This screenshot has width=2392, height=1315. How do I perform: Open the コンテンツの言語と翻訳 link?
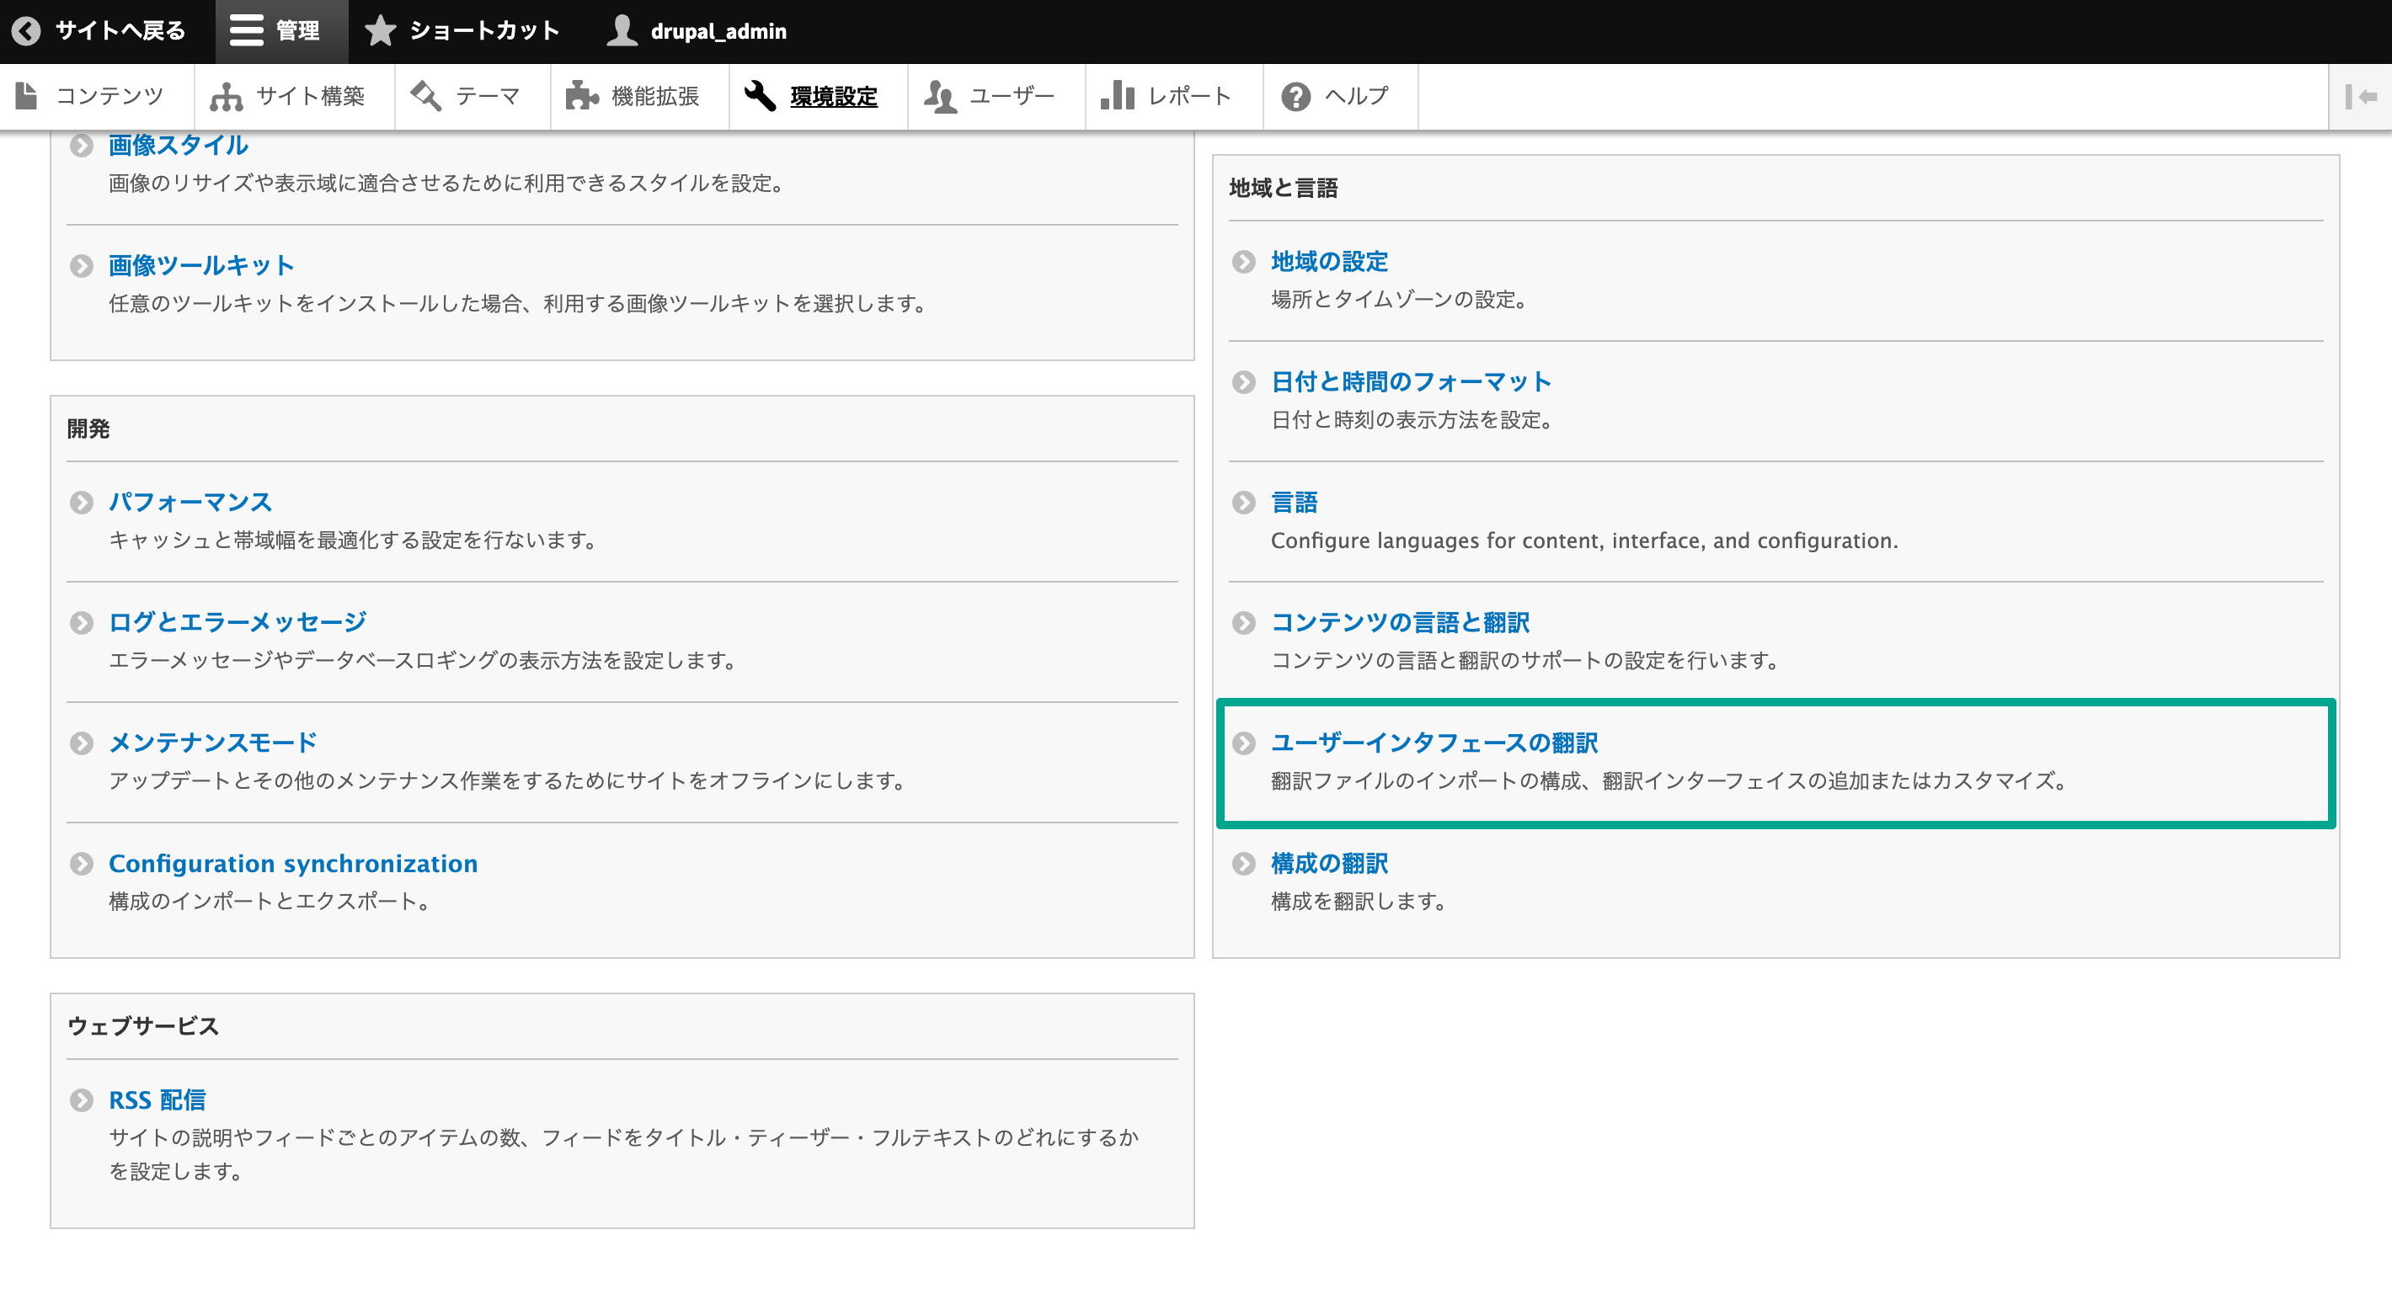click(1401, 623)
